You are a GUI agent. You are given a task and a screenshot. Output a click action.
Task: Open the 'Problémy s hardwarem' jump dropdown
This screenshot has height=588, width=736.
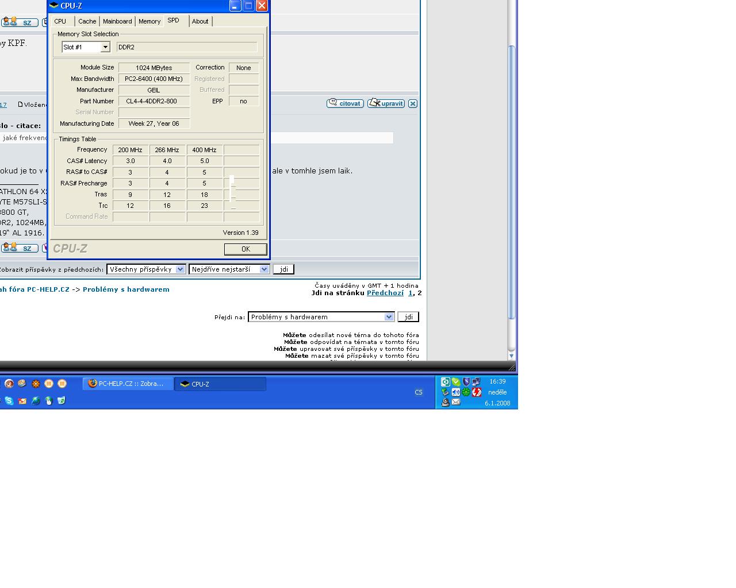tap(321, 317)
